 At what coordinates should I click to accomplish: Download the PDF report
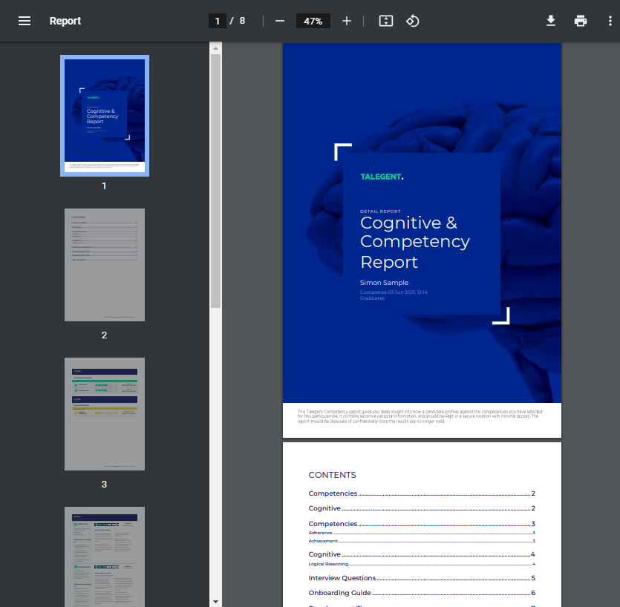pos(551,21)
